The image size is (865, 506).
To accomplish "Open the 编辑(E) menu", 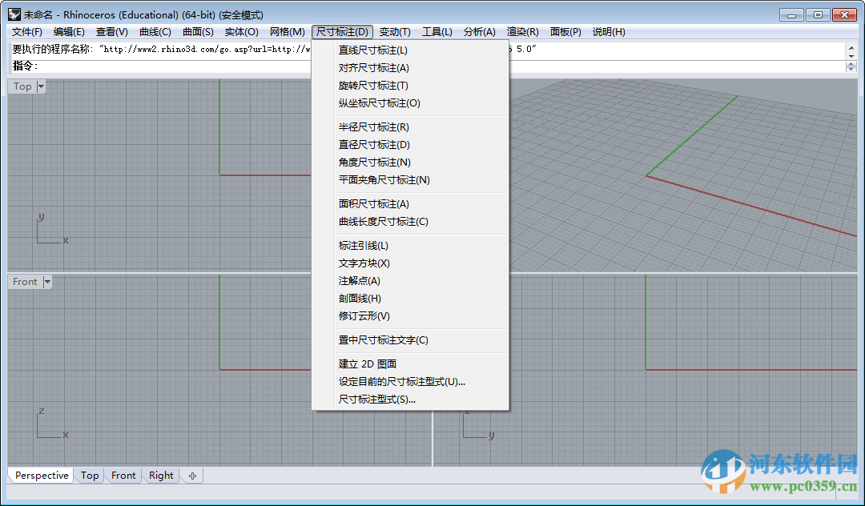I will click(69, 32).
